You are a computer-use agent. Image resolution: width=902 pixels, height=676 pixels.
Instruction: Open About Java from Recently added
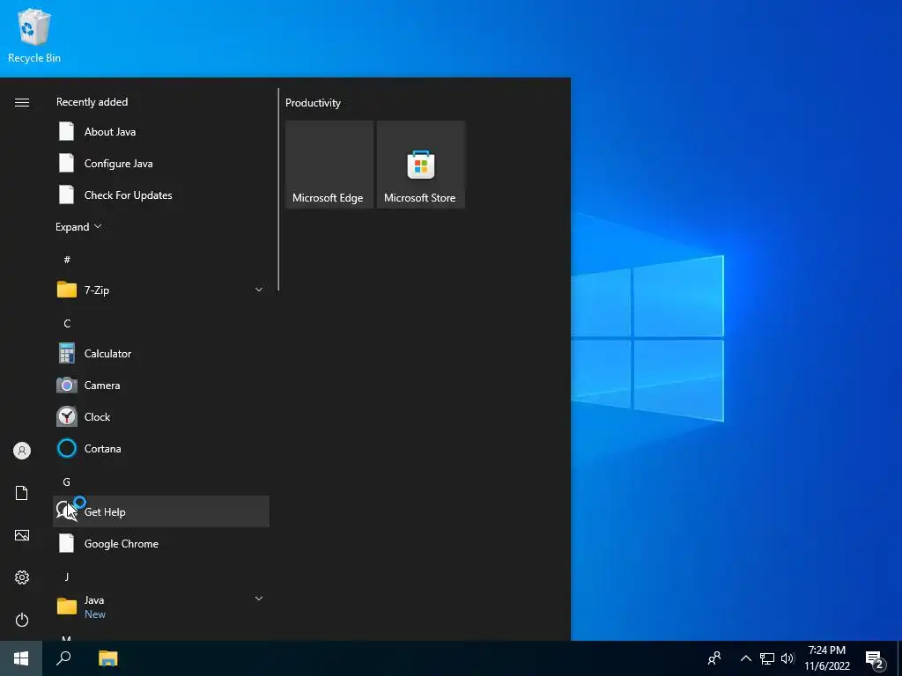[161, 132]
